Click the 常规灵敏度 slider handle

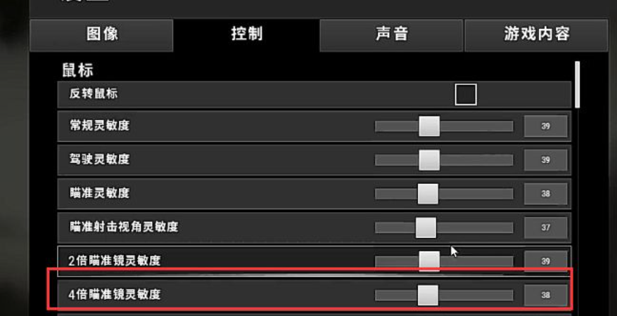(x=429, y=126)
